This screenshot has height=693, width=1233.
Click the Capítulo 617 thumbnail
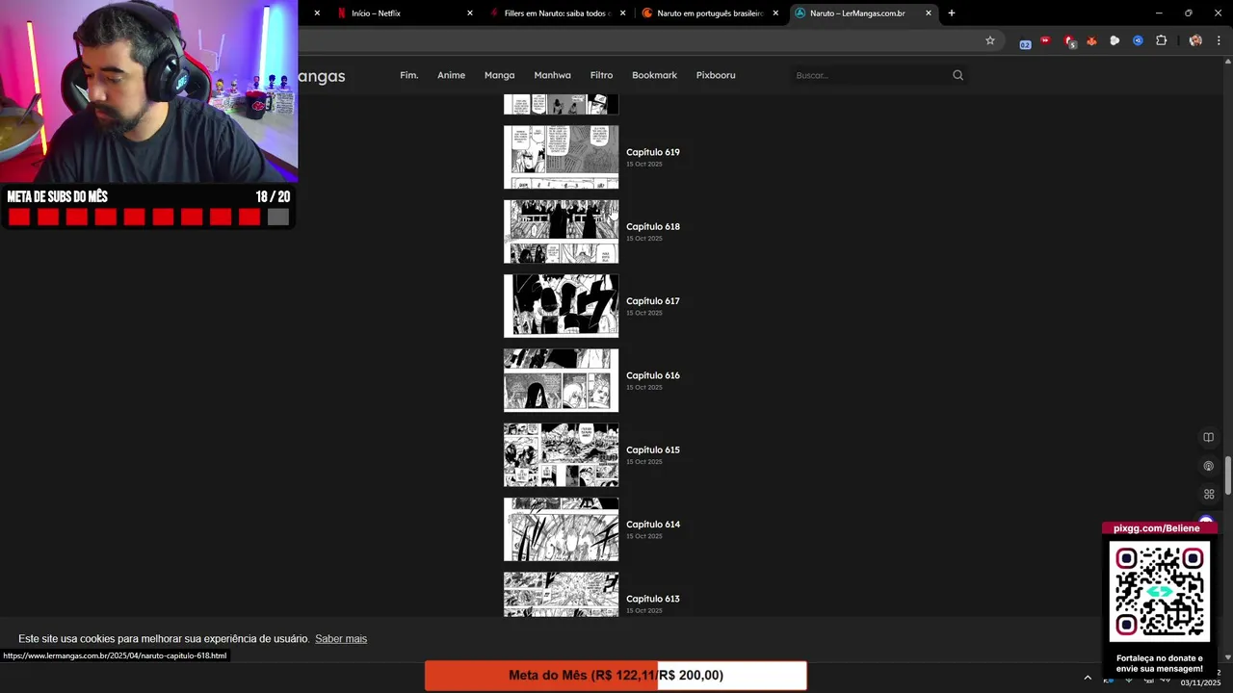(x=561, y=306)
